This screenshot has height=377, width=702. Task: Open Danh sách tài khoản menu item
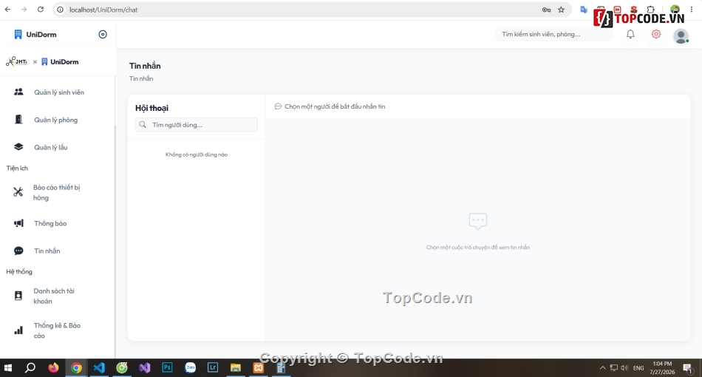coord(54,296)
